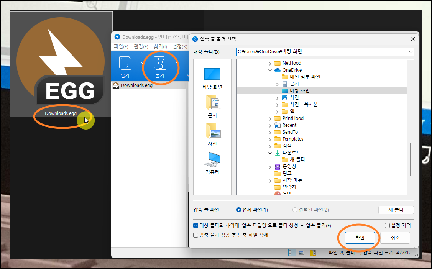This screenshot has height=269, width=432.
Task: Click the 새 폴더 button near radio options
Action: [x=396, y=210]
